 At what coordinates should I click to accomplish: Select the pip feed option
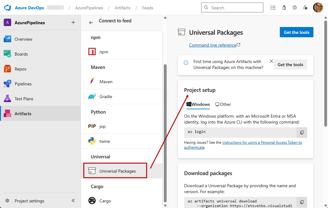[122, 126]
